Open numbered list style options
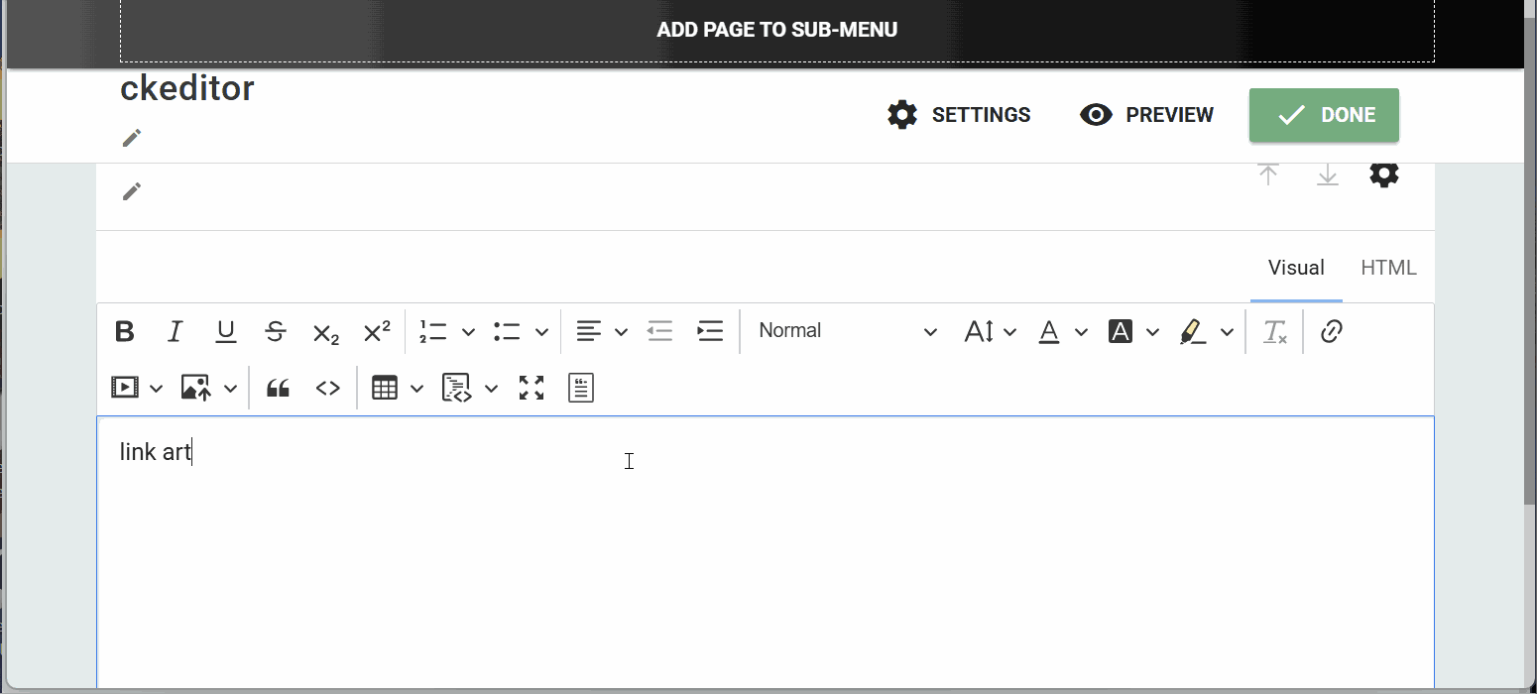 [x=469, y=331]
